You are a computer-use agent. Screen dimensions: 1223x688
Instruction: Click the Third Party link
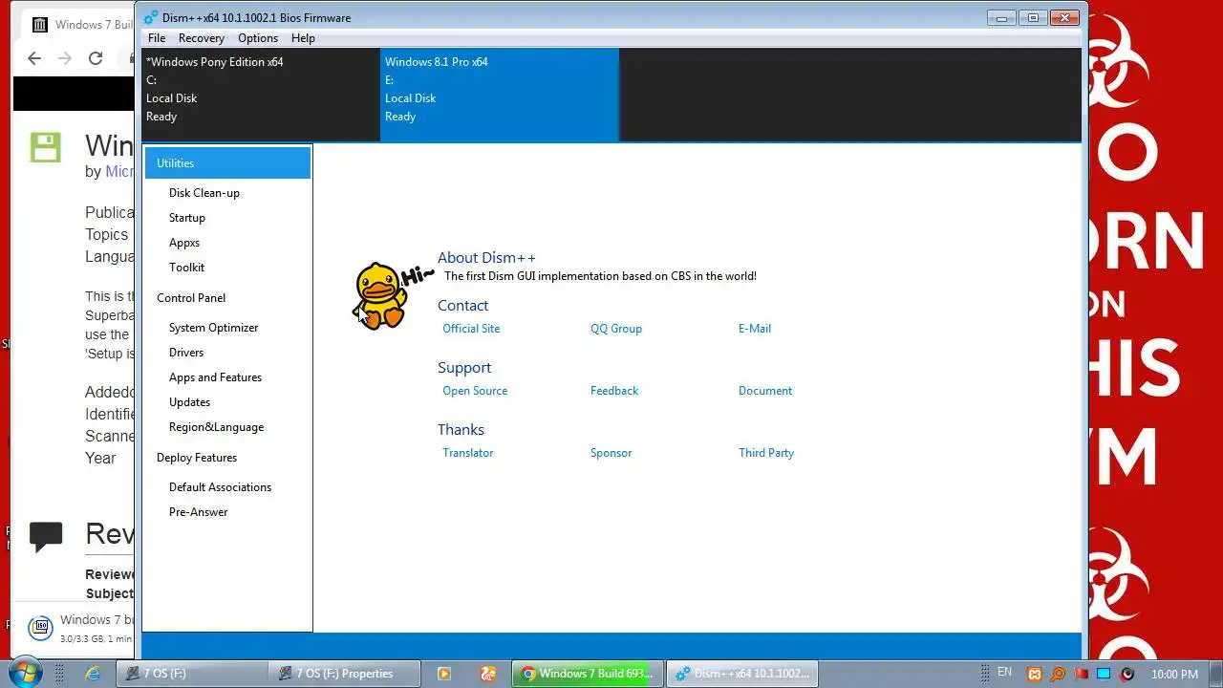coord(766,453)
